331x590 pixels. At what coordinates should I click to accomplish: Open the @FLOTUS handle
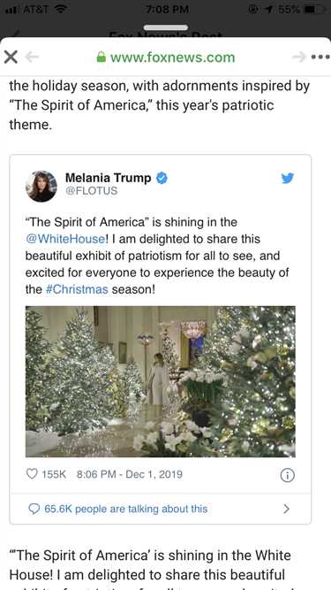(91, 191)
